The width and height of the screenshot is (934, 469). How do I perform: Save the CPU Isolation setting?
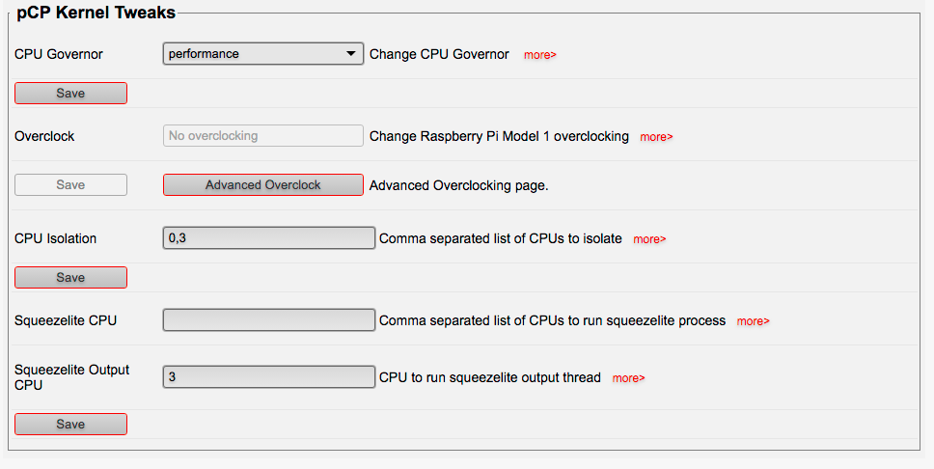pos(70,277)
